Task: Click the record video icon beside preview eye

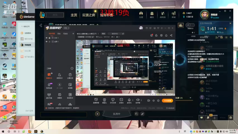Action: (148, 101)
